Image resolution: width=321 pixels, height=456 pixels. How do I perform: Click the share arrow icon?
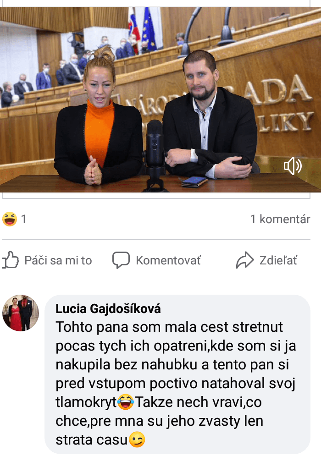click(x=245, y=260)
